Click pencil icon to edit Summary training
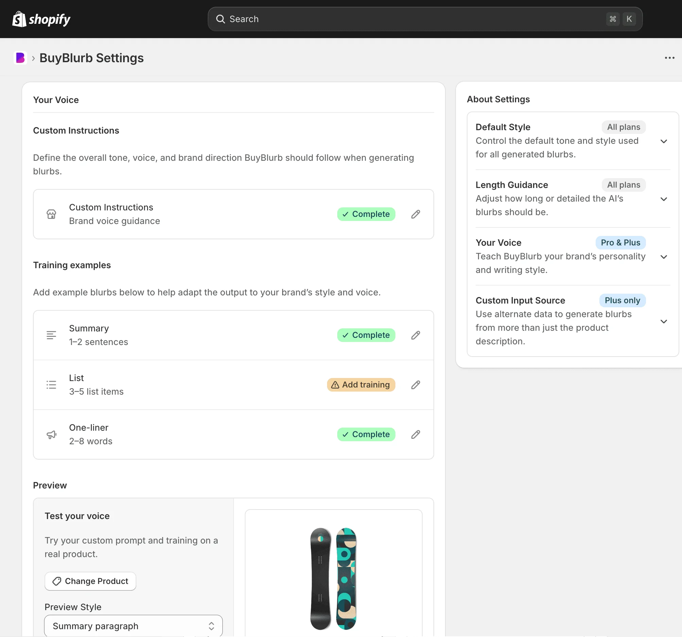682x637 pixels. point(415,335)
